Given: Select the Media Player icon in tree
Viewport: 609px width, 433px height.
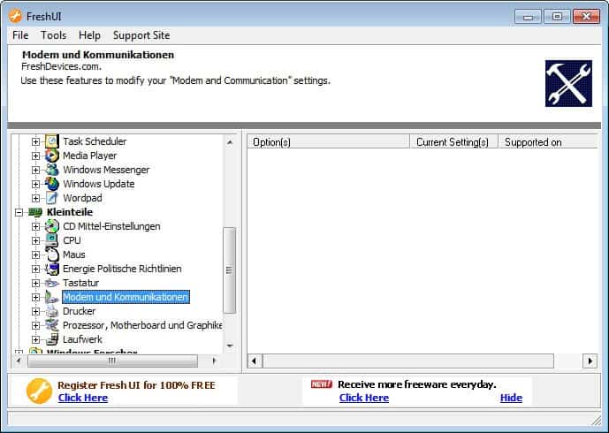Looking at the screenshot, I should tap(51, 156).
